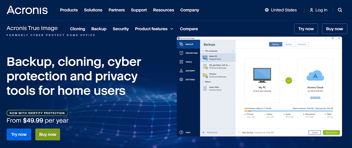The width and height of the screenshot is (352, 148).
Task: Switch to the Recovery tab in the app
Action: pyautogui.click(x=302, y=44)
